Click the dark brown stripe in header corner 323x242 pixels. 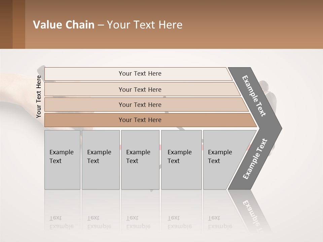coord(6,24)
